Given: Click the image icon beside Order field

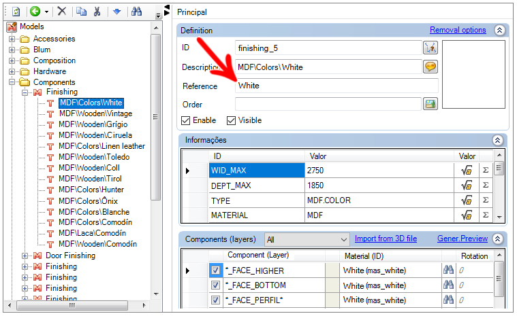Looking at the screenshot, I should pyautogui.click(x=430, y=104).
